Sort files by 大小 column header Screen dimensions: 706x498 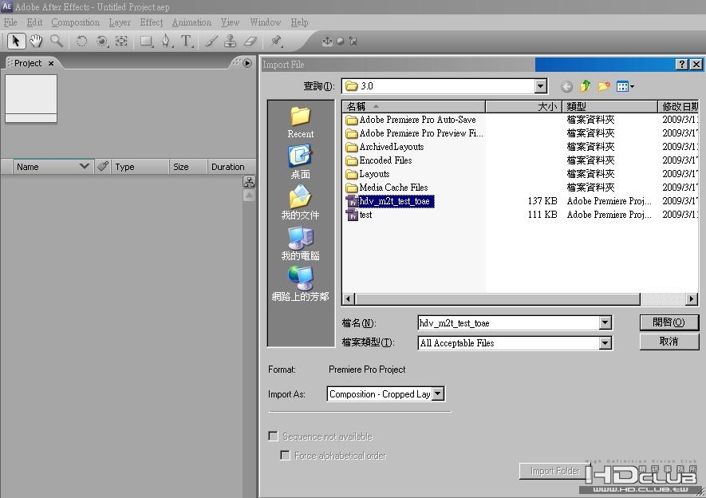pos(523,107)
